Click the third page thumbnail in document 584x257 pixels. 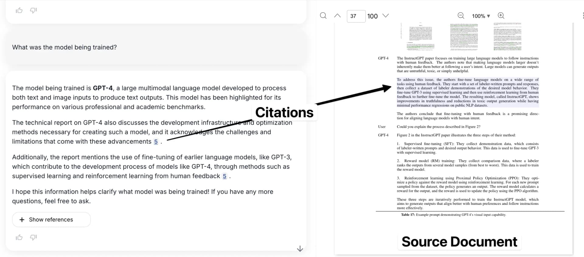click(507, 37)
